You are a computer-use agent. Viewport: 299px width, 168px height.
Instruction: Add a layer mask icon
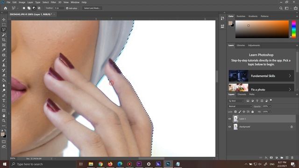coord(271,158)
